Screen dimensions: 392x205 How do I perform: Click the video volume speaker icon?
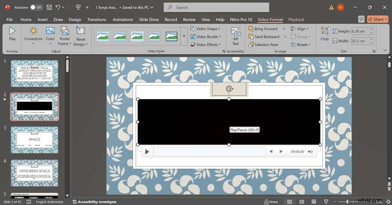[310, 151]
